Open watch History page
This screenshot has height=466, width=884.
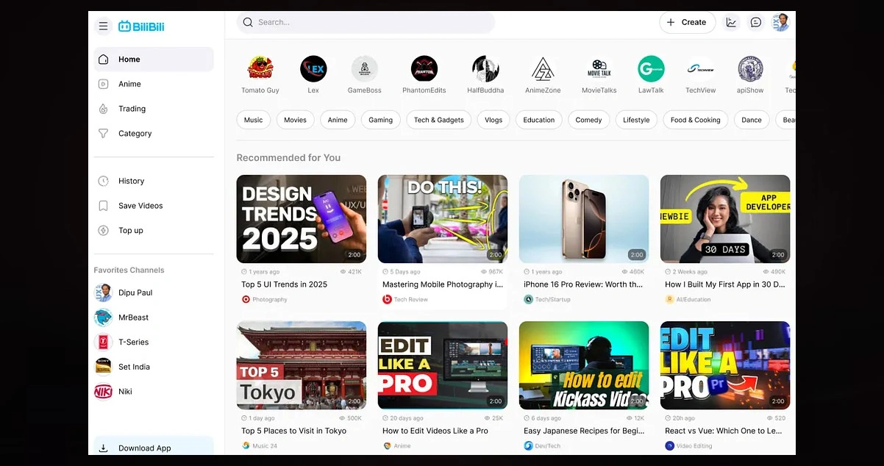(x=131, y=181)
